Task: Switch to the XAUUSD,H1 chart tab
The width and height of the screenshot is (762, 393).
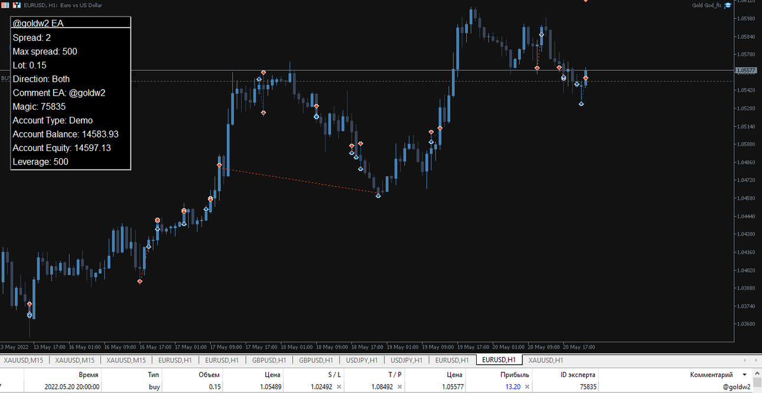Action: pos(546,360)
